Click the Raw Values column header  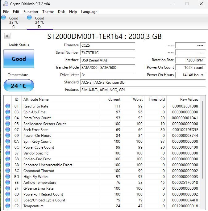(189, 99)
